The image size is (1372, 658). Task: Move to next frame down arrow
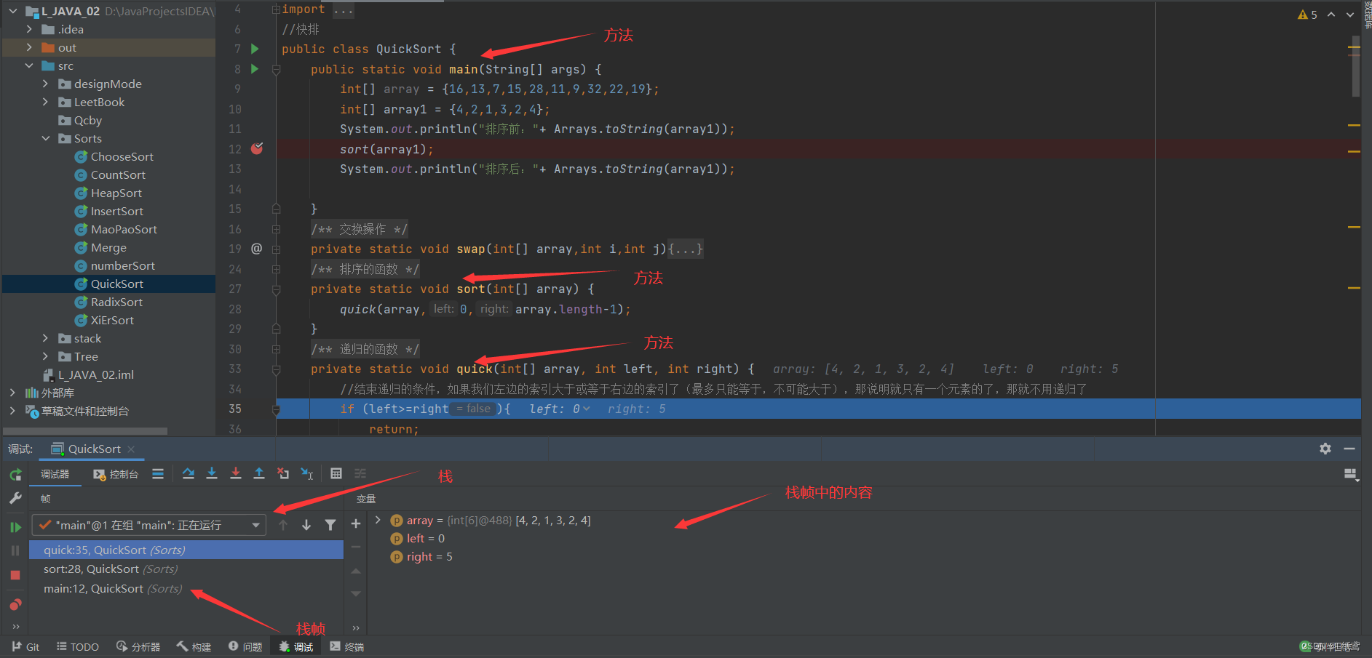pyautogui.click(x=306, y=525)
